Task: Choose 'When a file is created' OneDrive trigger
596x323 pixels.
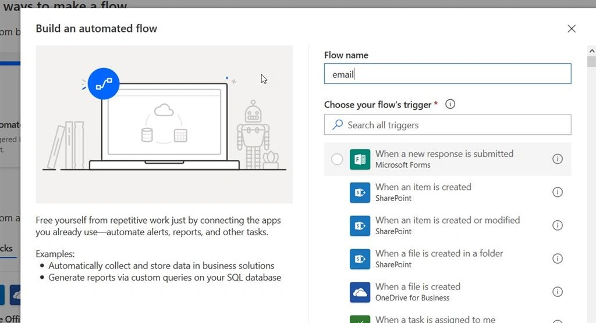Action: [x=448, y=292]
